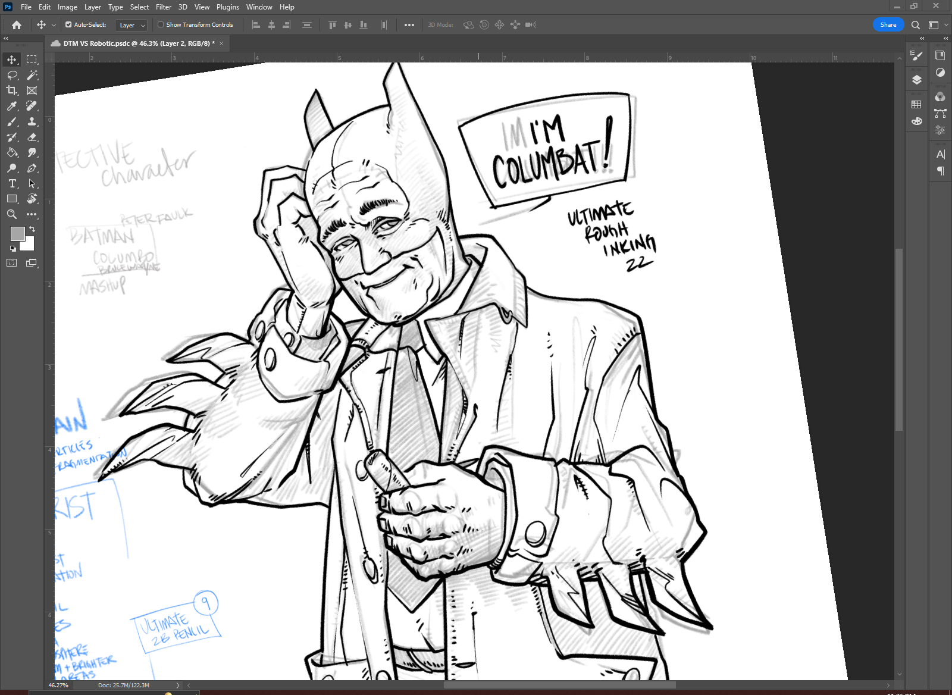
Task: Open the Move tool preset picker arrow
Action: 54,25
